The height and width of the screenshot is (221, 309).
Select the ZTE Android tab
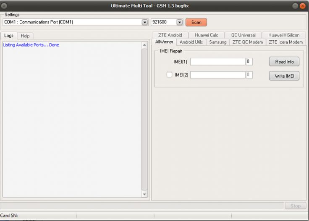click(x=170, y=35)
